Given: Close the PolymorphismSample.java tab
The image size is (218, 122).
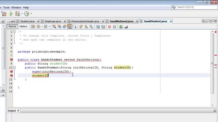Looking at the screenshot, I should (x=103, y=21).
